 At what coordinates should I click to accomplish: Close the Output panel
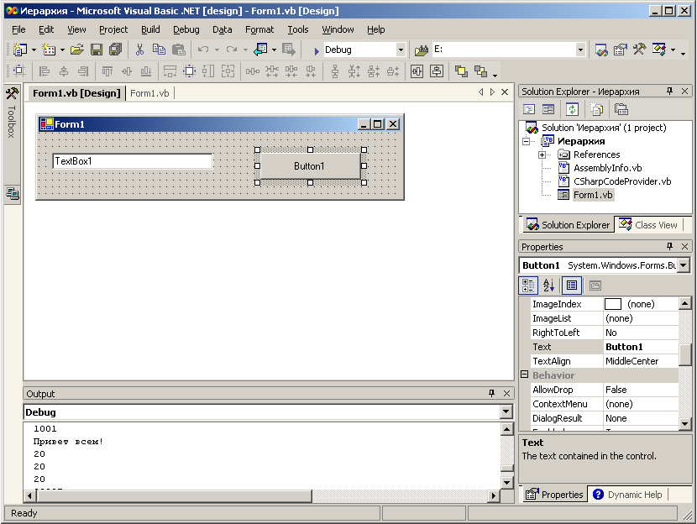506,393
